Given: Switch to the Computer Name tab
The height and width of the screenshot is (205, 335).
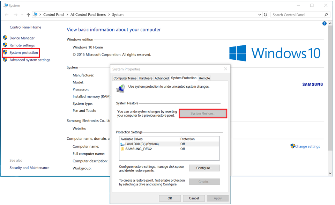Looking at the screenshot, I should 125,78.
